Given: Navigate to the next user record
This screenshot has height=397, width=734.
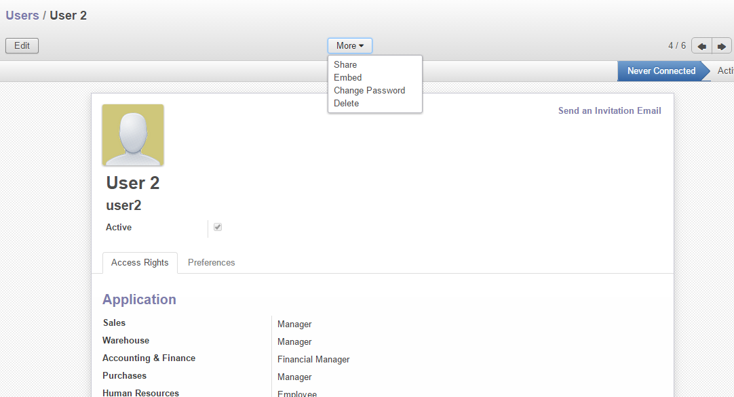Looking at the screenshot, I should (x=721, y=45).
